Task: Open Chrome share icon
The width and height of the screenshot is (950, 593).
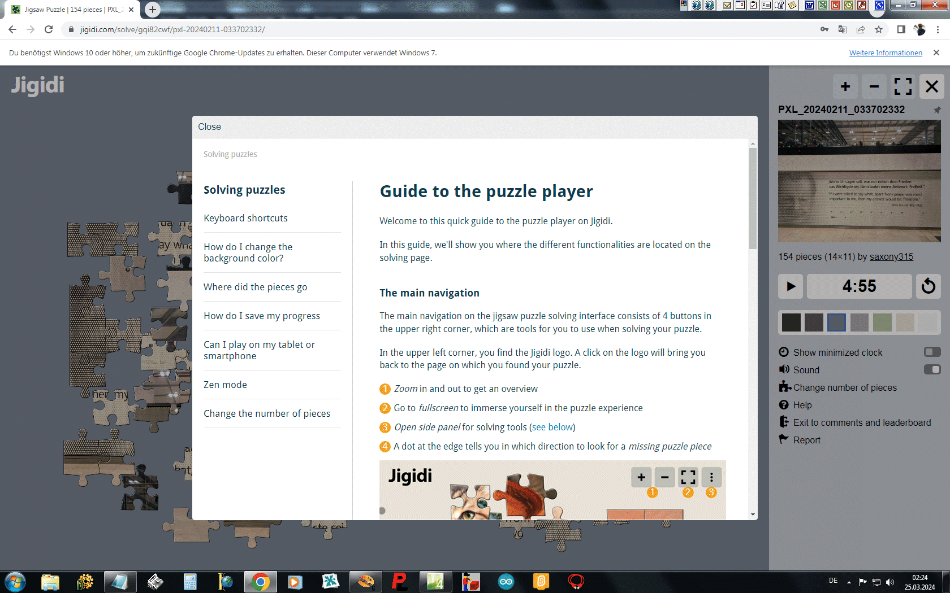Action: (x=861, y=29)
